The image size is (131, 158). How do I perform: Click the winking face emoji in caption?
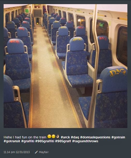point(49,137)
